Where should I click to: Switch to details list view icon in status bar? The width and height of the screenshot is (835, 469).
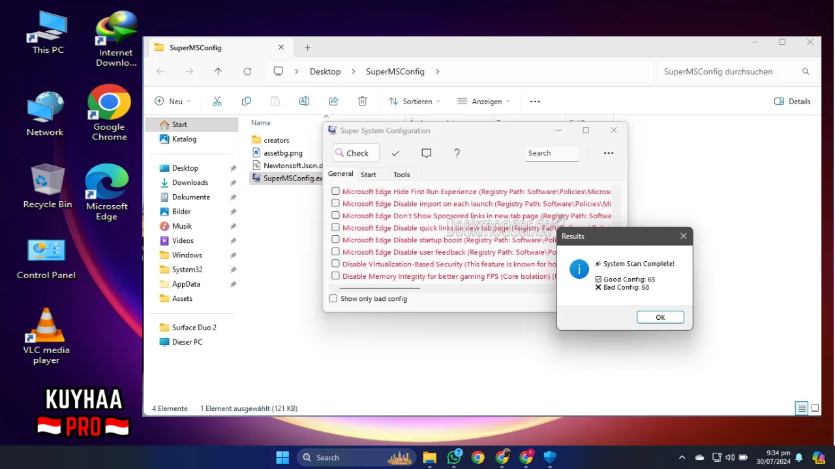point(802,408)
